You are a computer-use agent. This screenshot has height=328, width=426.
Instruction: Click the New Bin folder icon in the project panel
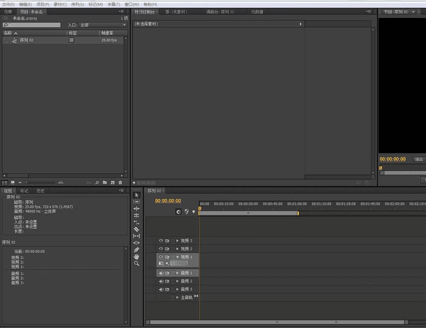pyautogui.click(x=105, y=183)
